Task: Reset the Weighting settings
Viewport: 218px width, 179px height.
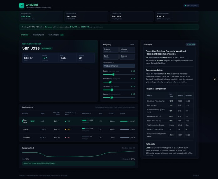Action: pos(132,44)
